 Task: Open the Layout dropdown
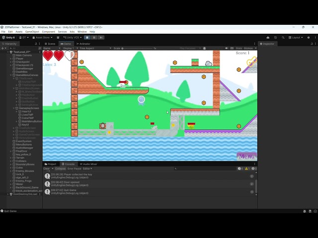pyautogui.click(x=296, y=38)
